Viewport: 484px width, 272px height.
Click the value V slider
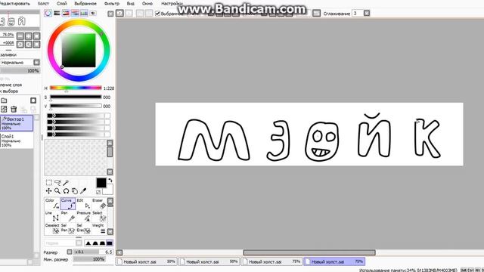pyautogui.click(x=76, y=106)
